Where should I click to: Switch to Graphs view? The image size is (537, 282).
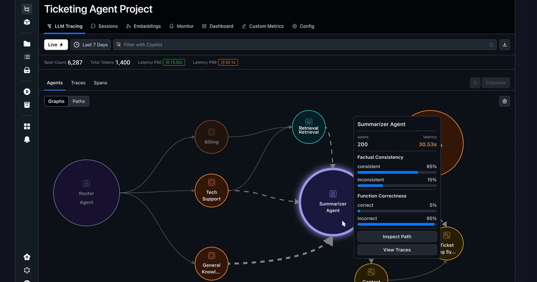click(56, 101)
